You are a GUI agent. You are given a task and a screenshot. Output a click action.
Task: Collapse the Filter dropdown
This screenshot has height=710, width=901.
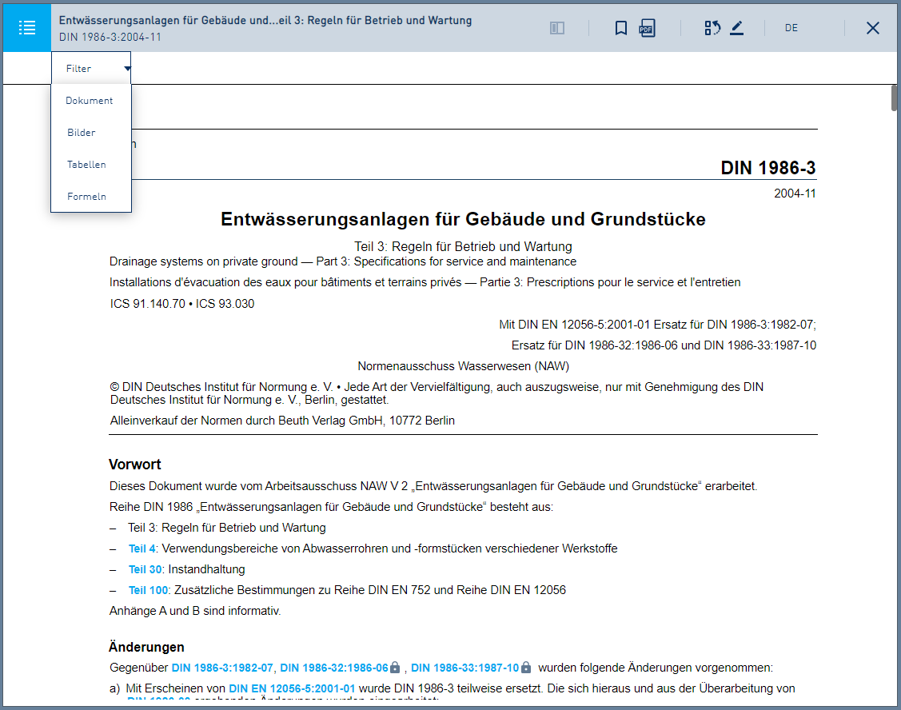pyautogui.click(x=91, y=69)
